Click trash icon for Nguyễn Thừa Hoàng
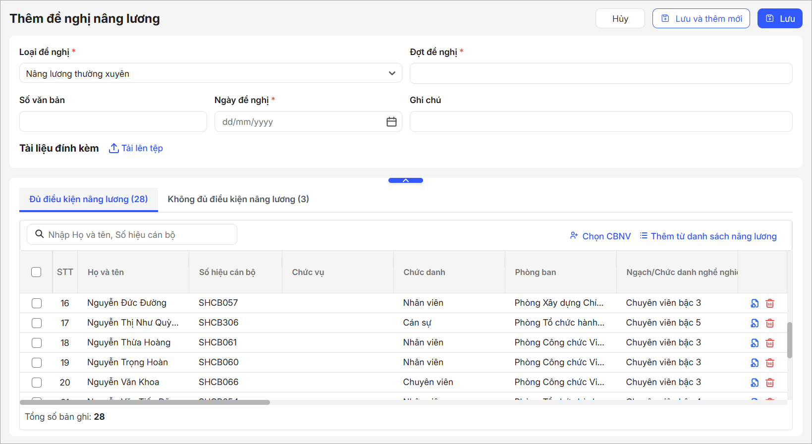The image size is (812, 444). pos(770,343)
